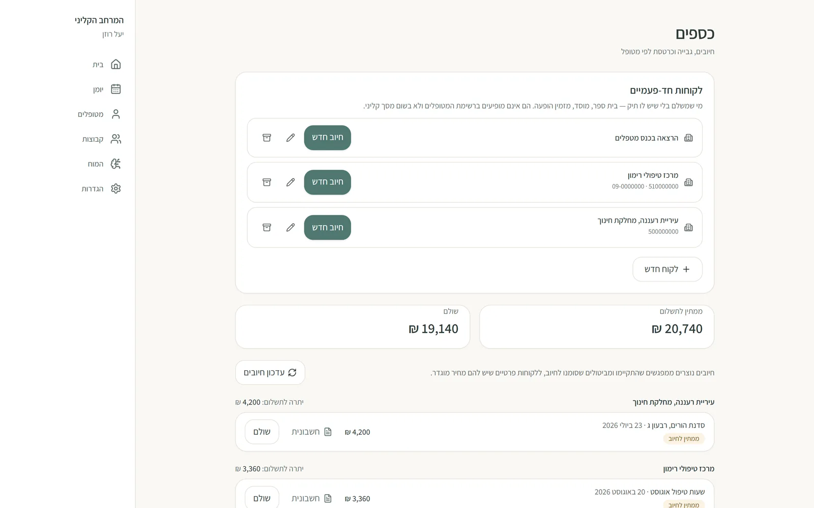The image size is (814, 508).
Task: Click the קבוצות group icon
Action: pos(116,139)
